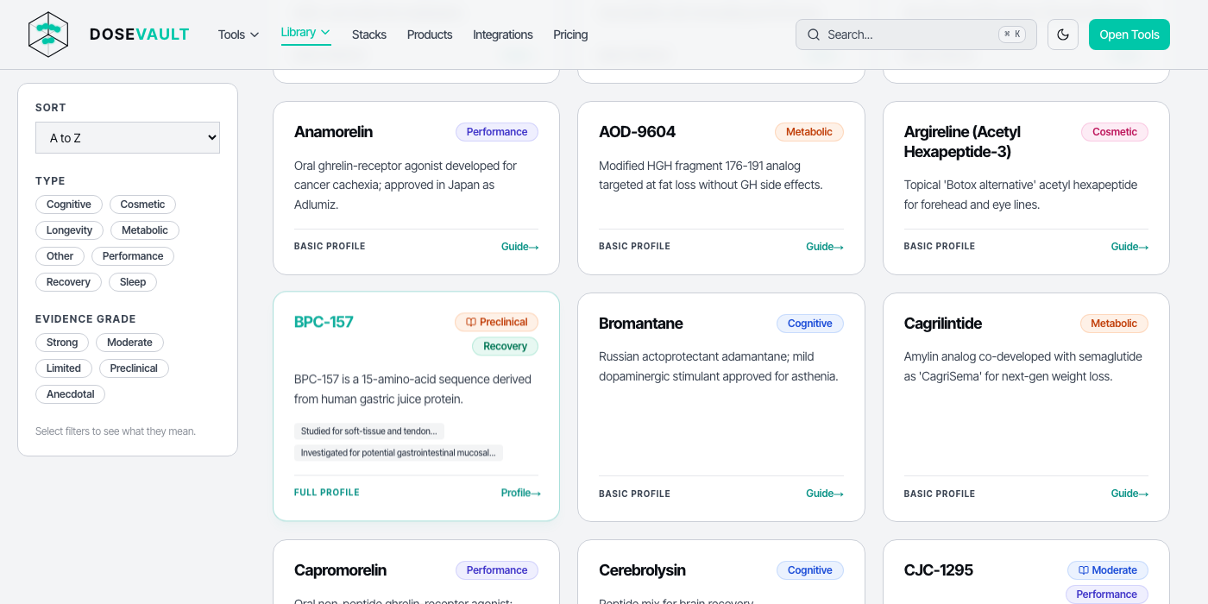Click 'Select filters to see what they mean.'
Viewport: 1208px width, 604px height.
click(x=116, y=431)
